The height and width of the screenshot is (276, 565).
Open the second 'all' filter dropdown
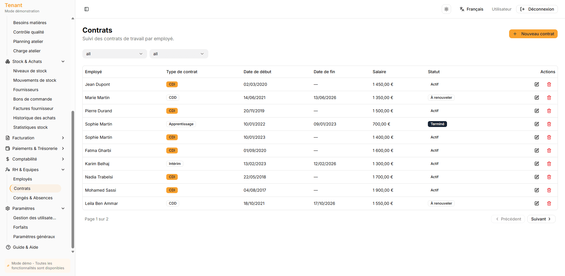179,54
